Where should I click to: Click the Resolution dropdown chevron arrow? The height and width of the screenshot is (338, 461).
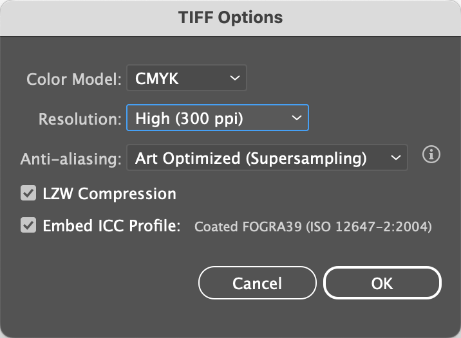point(297,118)
